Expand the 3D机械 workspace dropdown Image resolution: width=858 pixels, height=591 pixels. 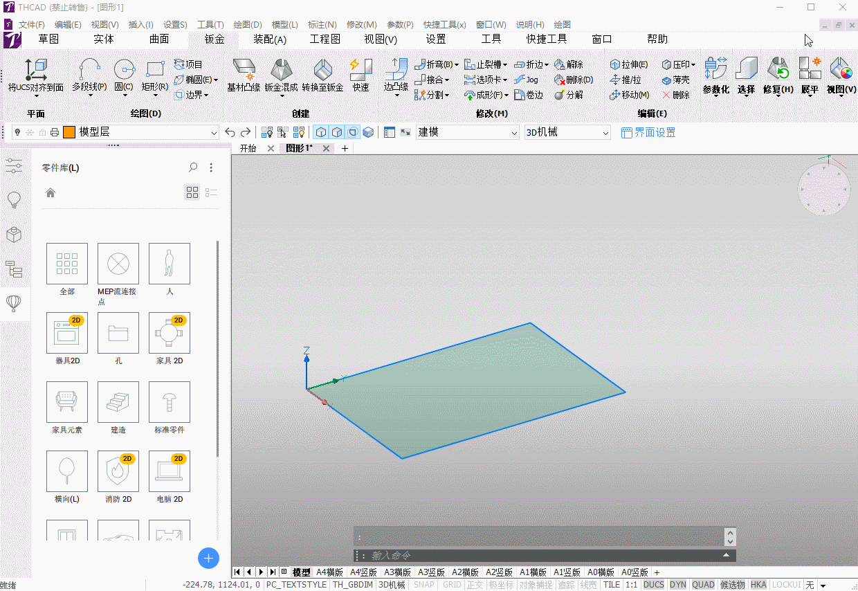pyautogui.click(x=605, y=132)
